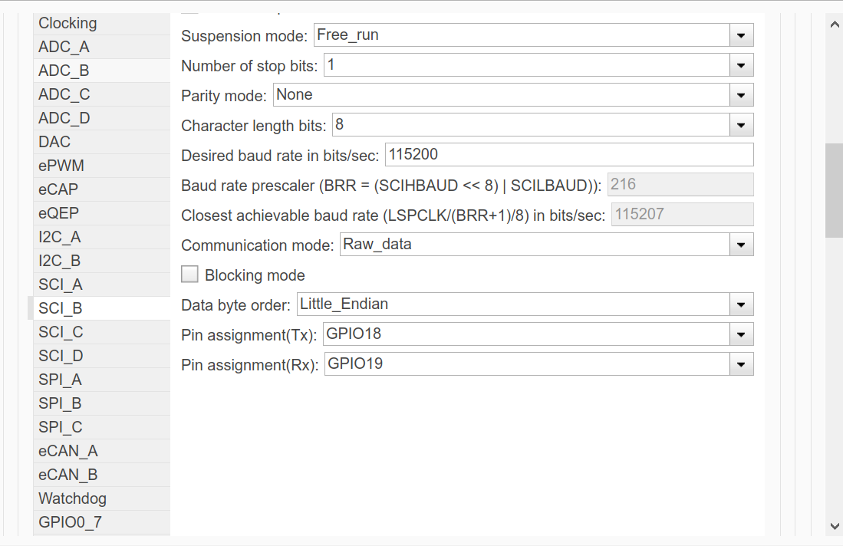The height and width of the screenshot is (546, 843).
Task: Enable the Blocking mode checkbox
Action: click(x=189, y=275)
